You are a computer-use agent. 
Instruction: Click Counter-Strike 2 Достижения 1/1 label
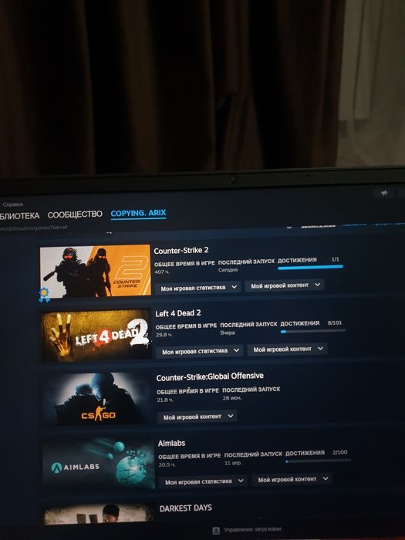(x=309, y=260)
